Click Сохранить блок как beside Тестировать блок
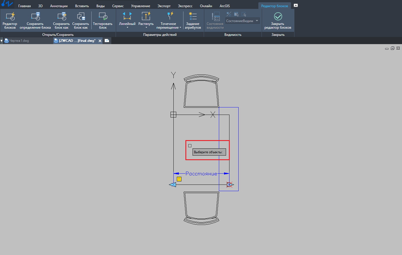The height and width of the screenshot is (255, 402). [81, 21]
